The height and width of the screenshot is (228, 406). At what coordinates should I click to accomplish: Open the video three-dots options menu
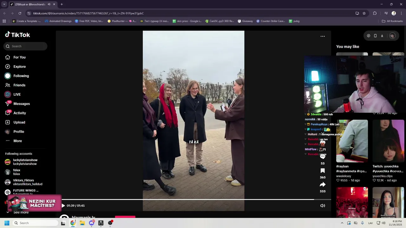click(x=323, y=36)
